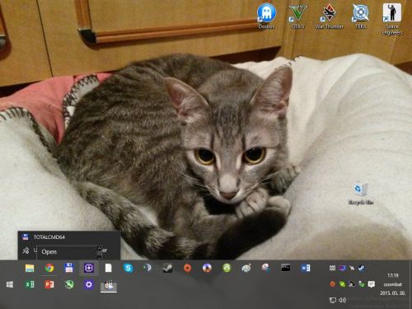Open the Action Center notifications icon
Image resolution: width=412 pixels, height=309 pixels.
372,284
